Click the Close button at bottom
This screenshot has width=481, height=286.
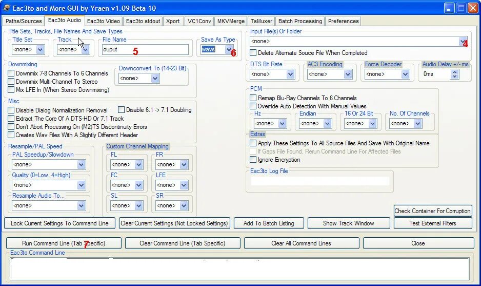tap(418, 243)
